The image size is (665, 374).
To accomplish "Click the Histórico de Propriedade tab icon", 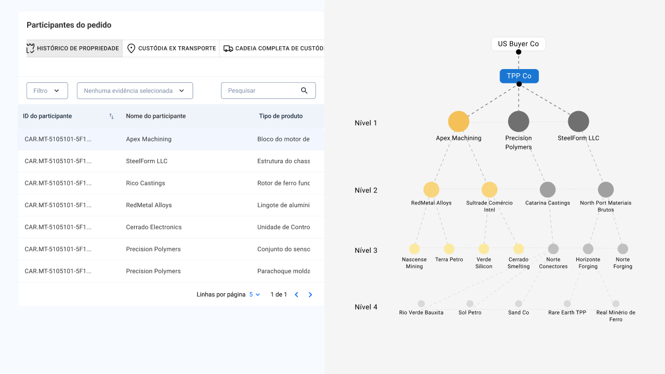I will (x=30, y=48).
